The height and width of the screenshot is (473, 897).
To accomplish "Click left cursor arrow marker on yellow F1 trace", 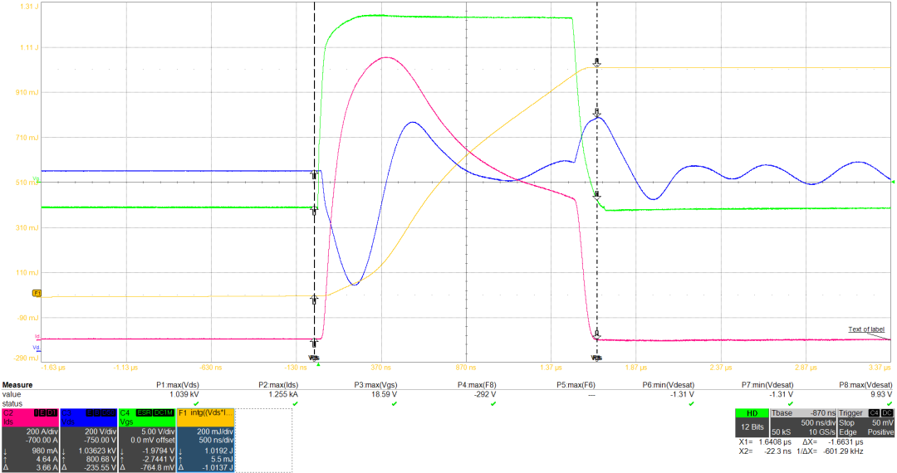I will click(x=314, y=300).
